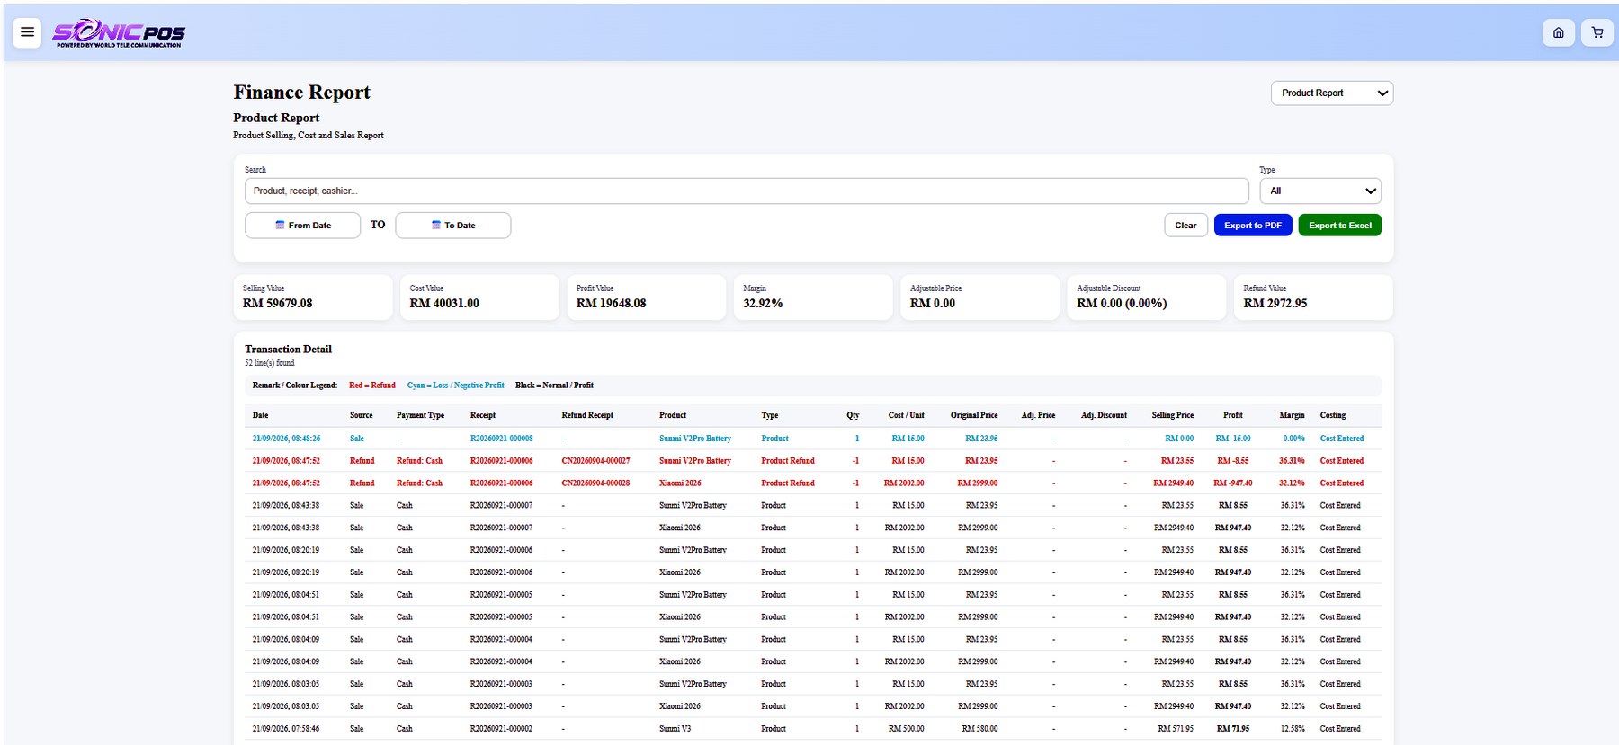
Task: Click the Sonic POS logo
Action: point(119,33)
